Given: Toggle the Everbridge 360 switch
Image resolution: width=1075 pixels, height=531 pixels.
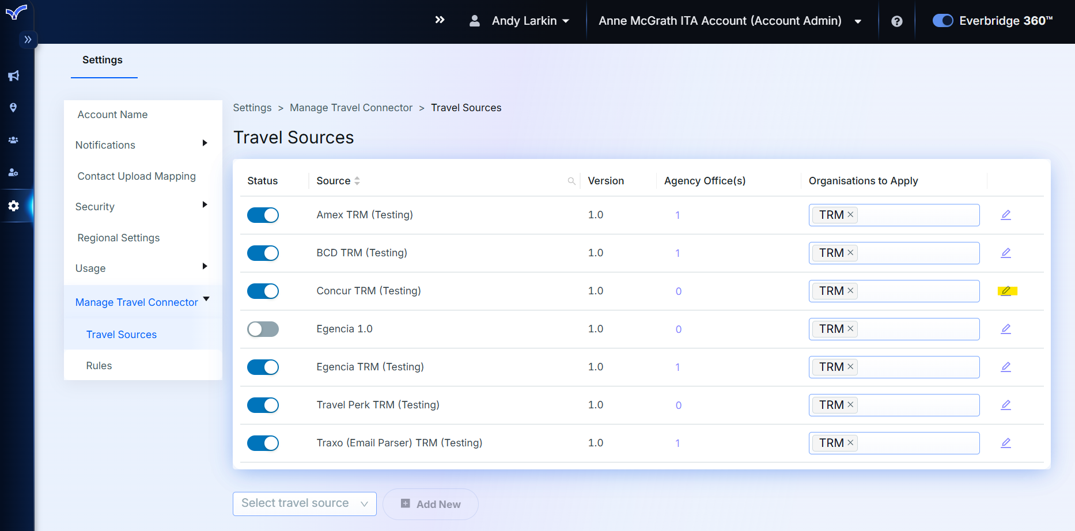Looking at the screenshot, I should tap(942, 21).
